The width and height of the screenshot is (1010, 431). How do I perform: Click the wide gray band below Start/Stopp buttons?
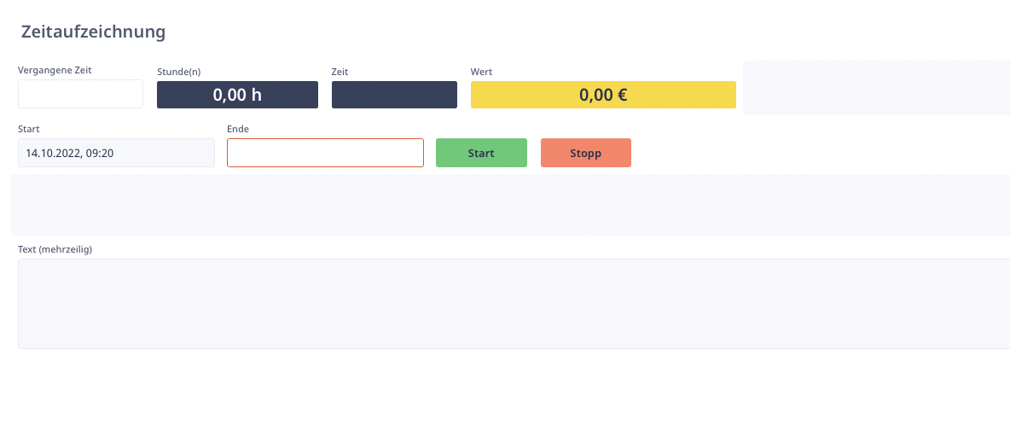(x=510, y=205)
